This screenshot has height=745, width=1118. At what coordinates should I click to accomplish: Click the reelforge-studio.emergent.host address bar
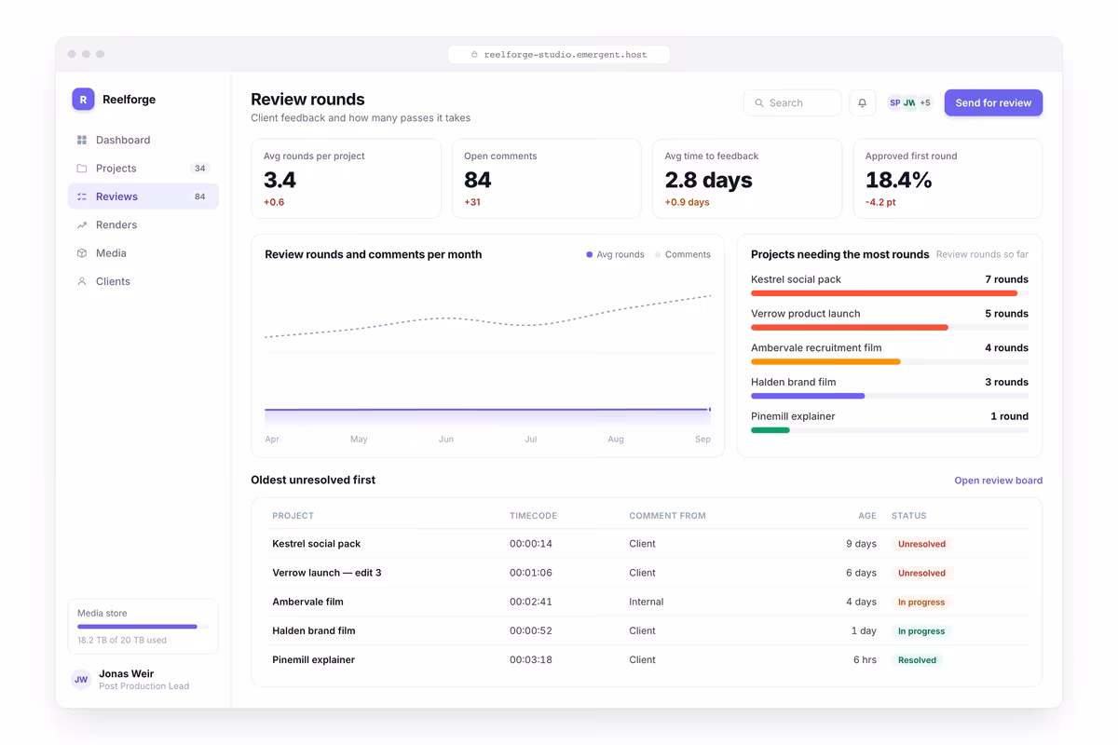[559, 55]
